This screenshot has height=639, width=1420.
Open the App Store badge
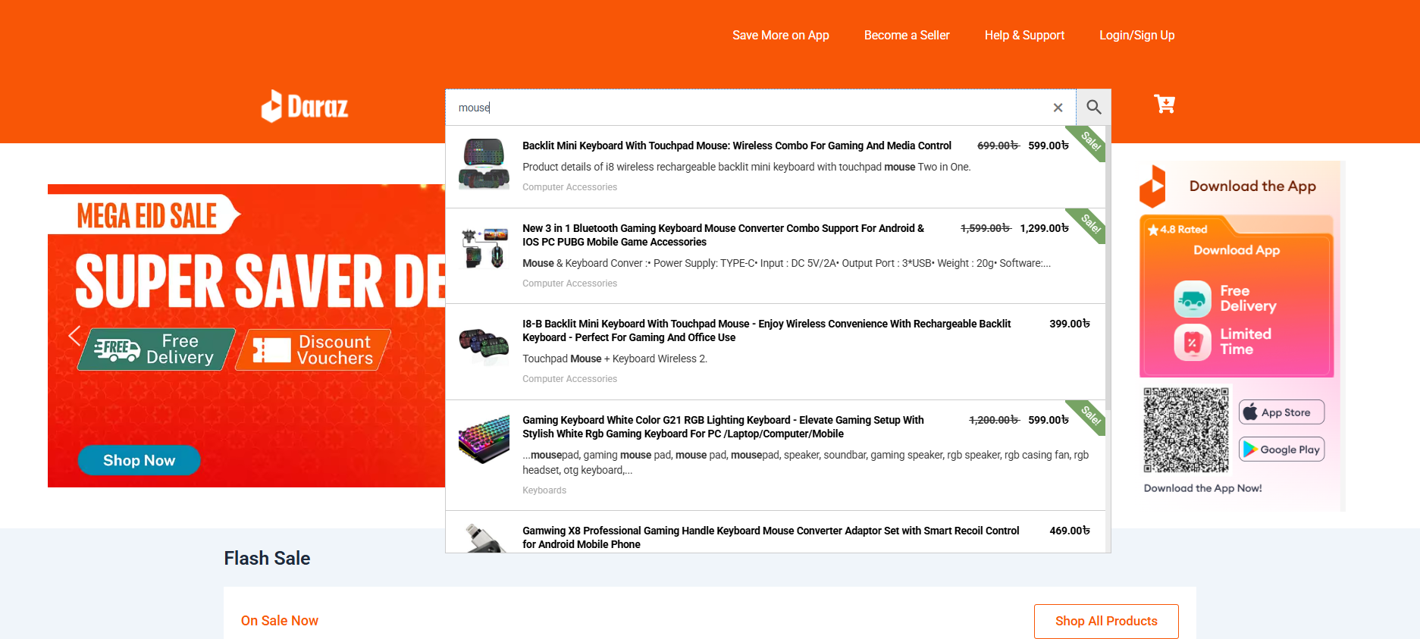1281,412
